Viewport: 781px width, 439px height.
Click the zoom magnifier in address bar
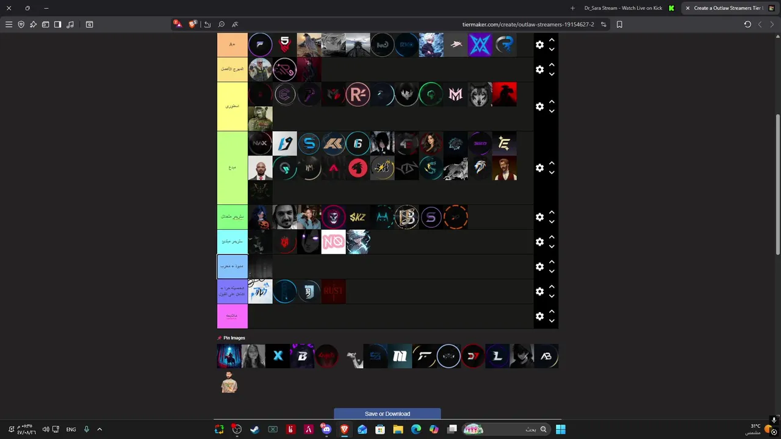[221, 24]
